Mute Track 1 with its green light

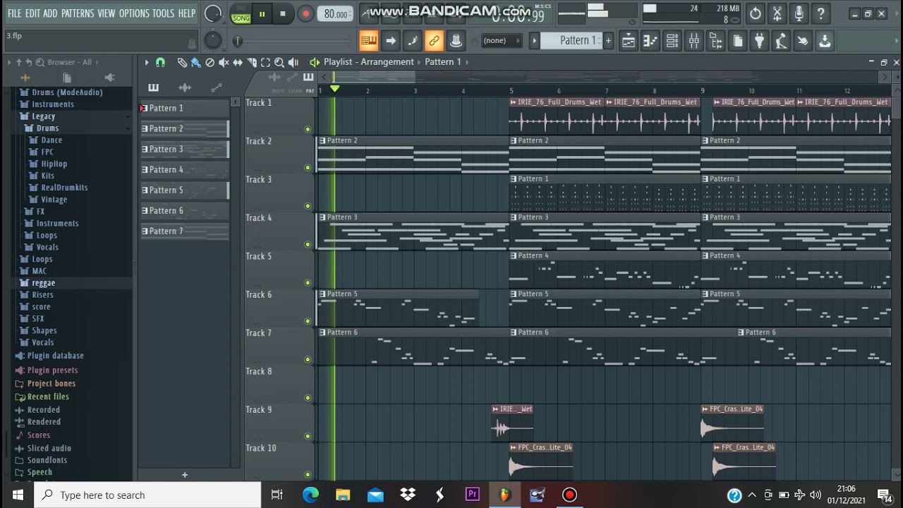(x=307, y=129)
